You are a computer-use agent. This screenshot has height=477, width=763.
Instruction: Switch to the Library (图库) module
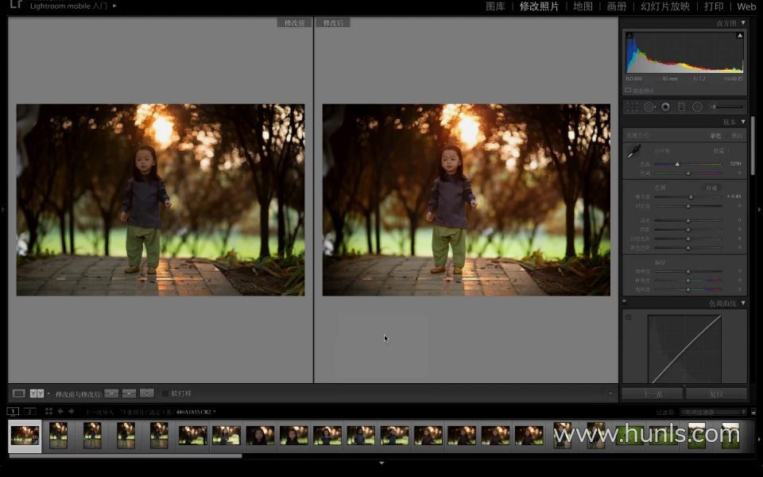(495, 6)
